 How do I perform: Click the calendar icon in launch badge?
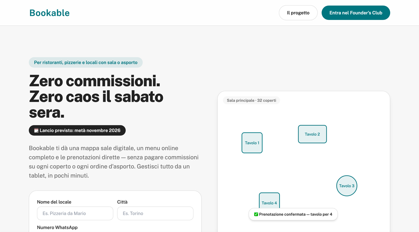(36, 130)
